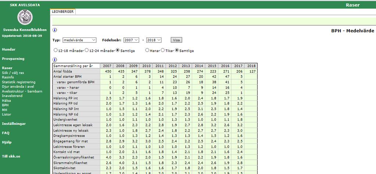The width and height of the screenshot is (376, 174).
Task: Open Avelsstruktur - barnbarn link
Action: [x=22, y=91]
